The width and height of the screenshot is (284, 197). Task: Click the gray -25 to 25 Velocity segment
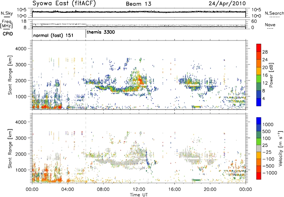coord(259,148)
